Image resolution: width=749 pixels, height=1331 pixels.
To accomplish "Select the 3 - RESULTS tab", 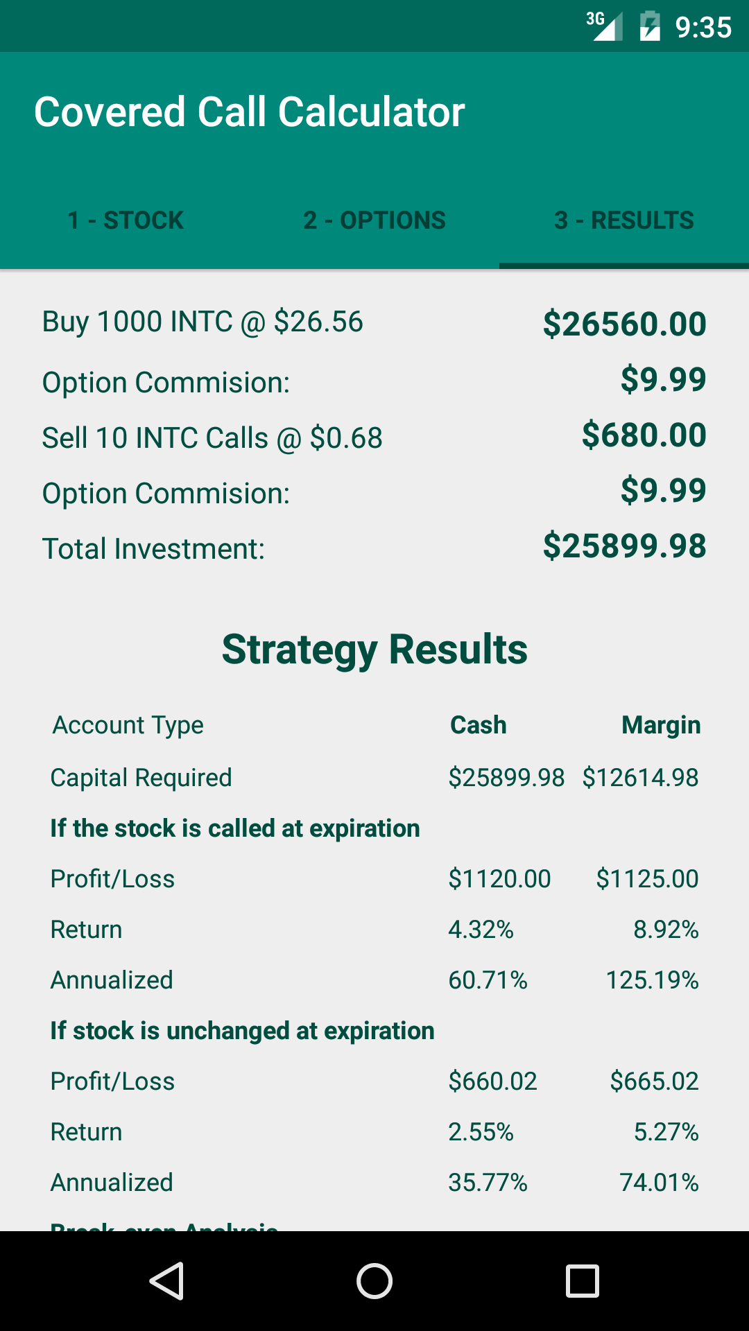I will tap(624, 220).
